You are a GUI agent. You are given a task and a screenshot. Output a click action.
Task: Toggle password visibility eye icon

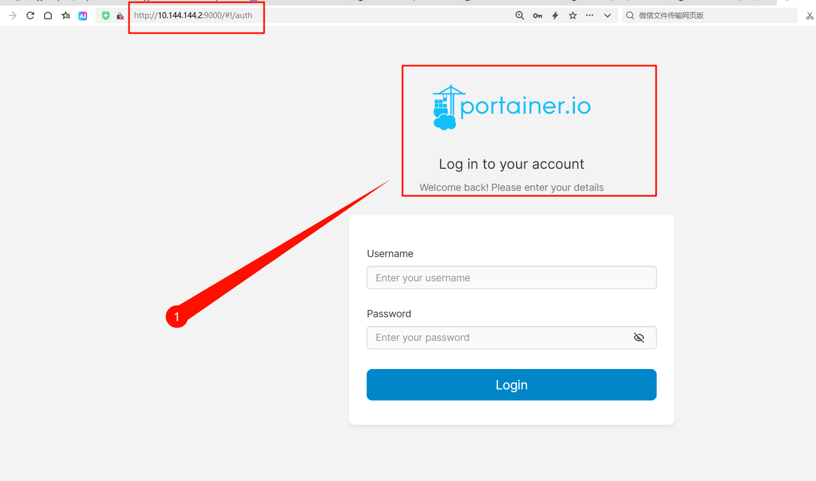[639, 338]
